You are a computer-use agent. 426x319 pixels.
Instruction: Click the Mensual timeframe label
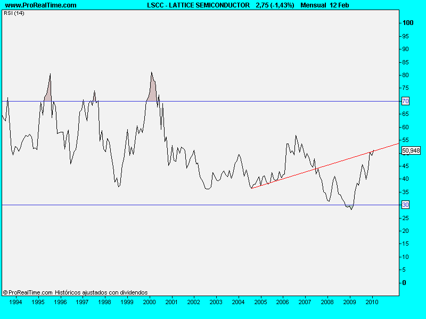[313, 5]
